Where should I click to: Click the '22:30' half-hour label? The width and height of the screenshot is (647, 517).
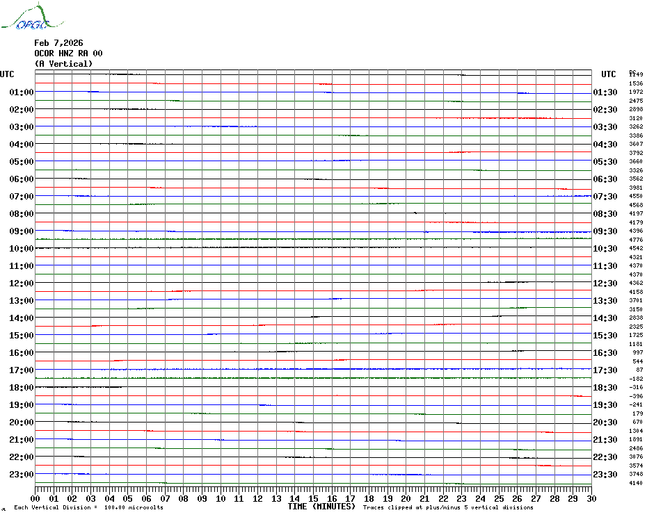(x=605, y=457)
